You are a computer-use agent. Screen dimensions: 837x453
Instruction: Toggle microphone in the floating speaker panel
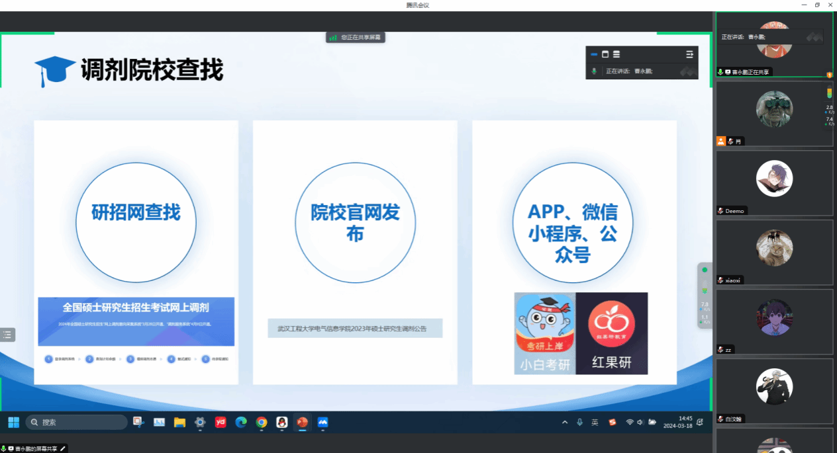pos(594,71)
